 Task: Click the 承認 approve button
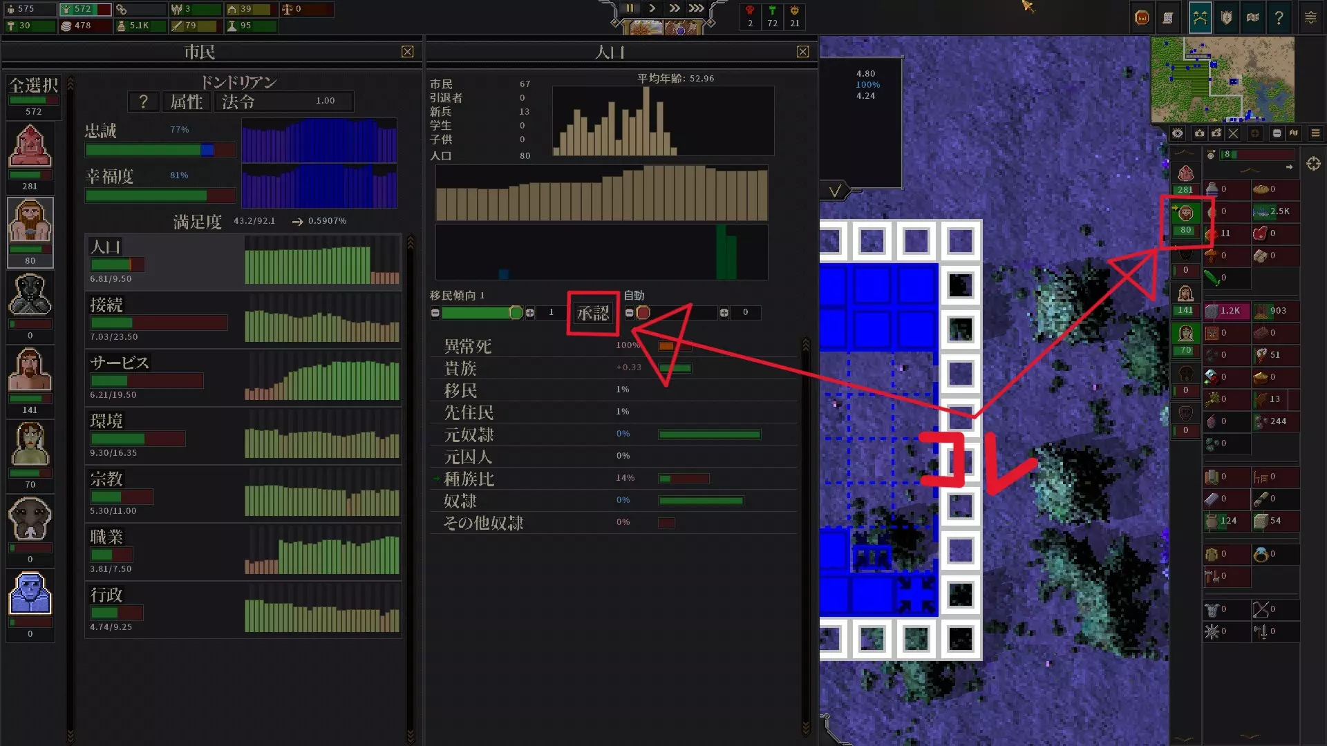coord(593,313)
